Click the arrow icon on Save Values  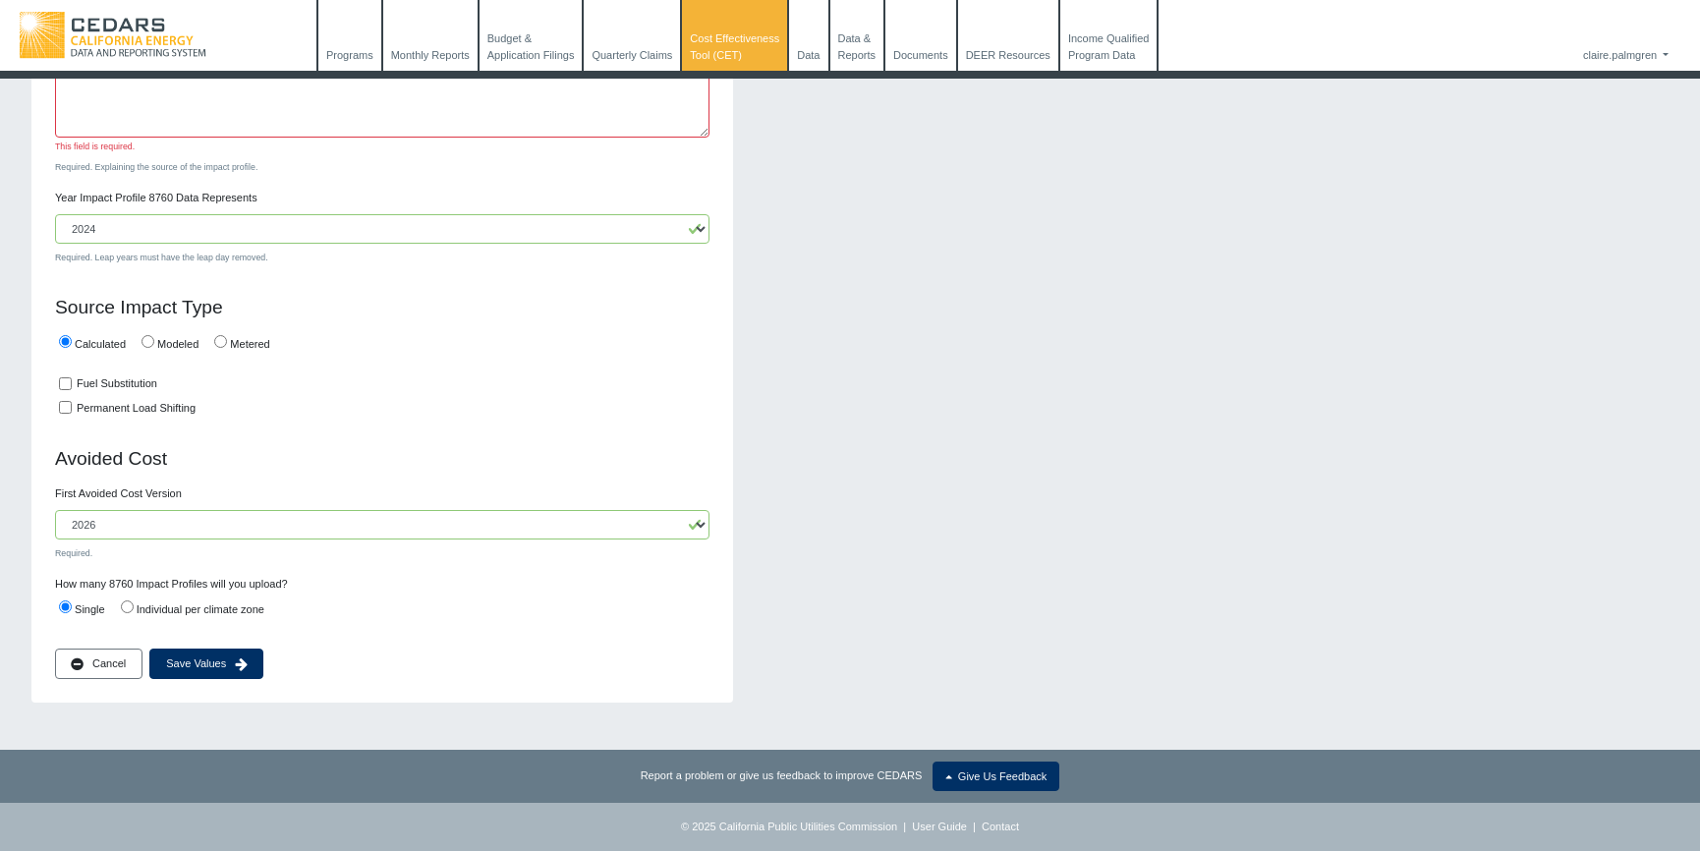[242, 664]
